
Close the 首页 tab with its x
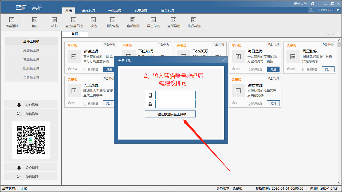(84, 34)
